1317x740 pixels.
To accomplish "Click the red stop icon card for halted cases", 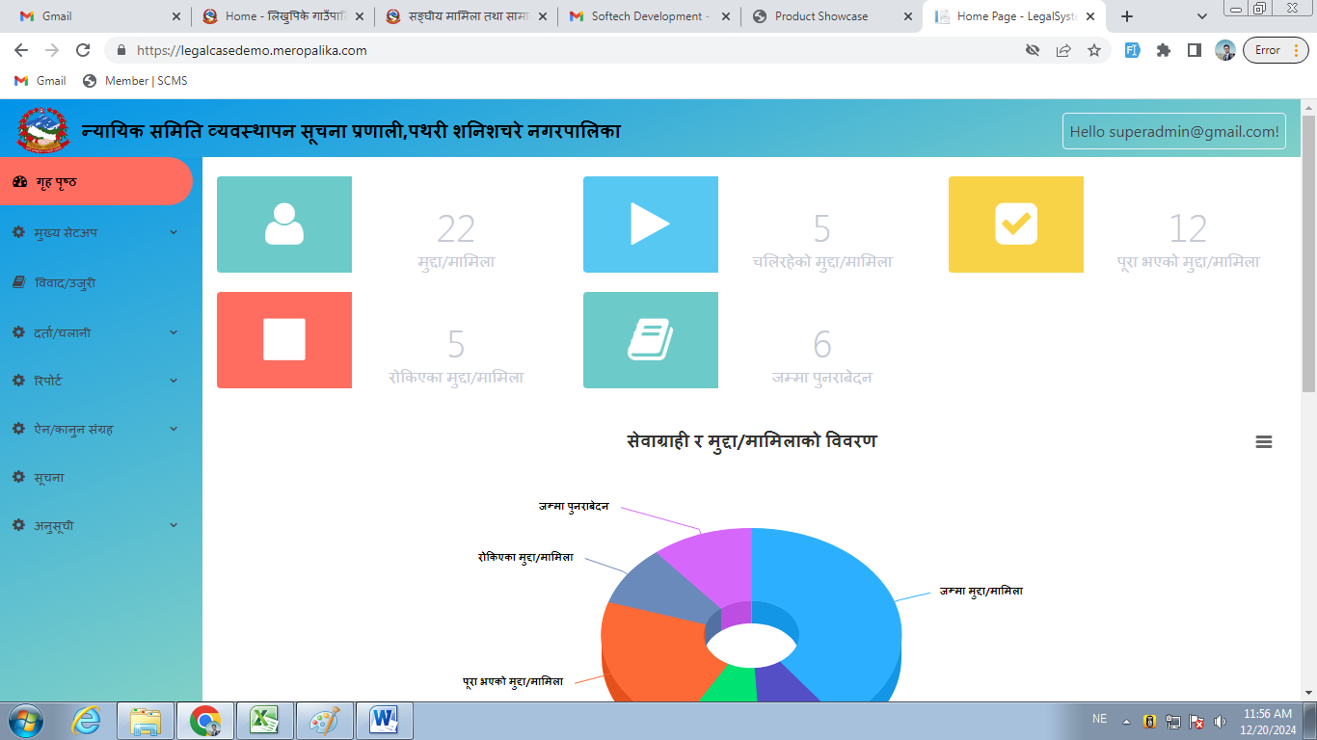I will click(x=284, y=340).
